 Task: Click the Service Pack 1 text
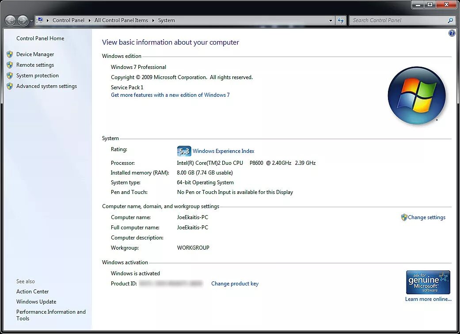pos(127,87)
